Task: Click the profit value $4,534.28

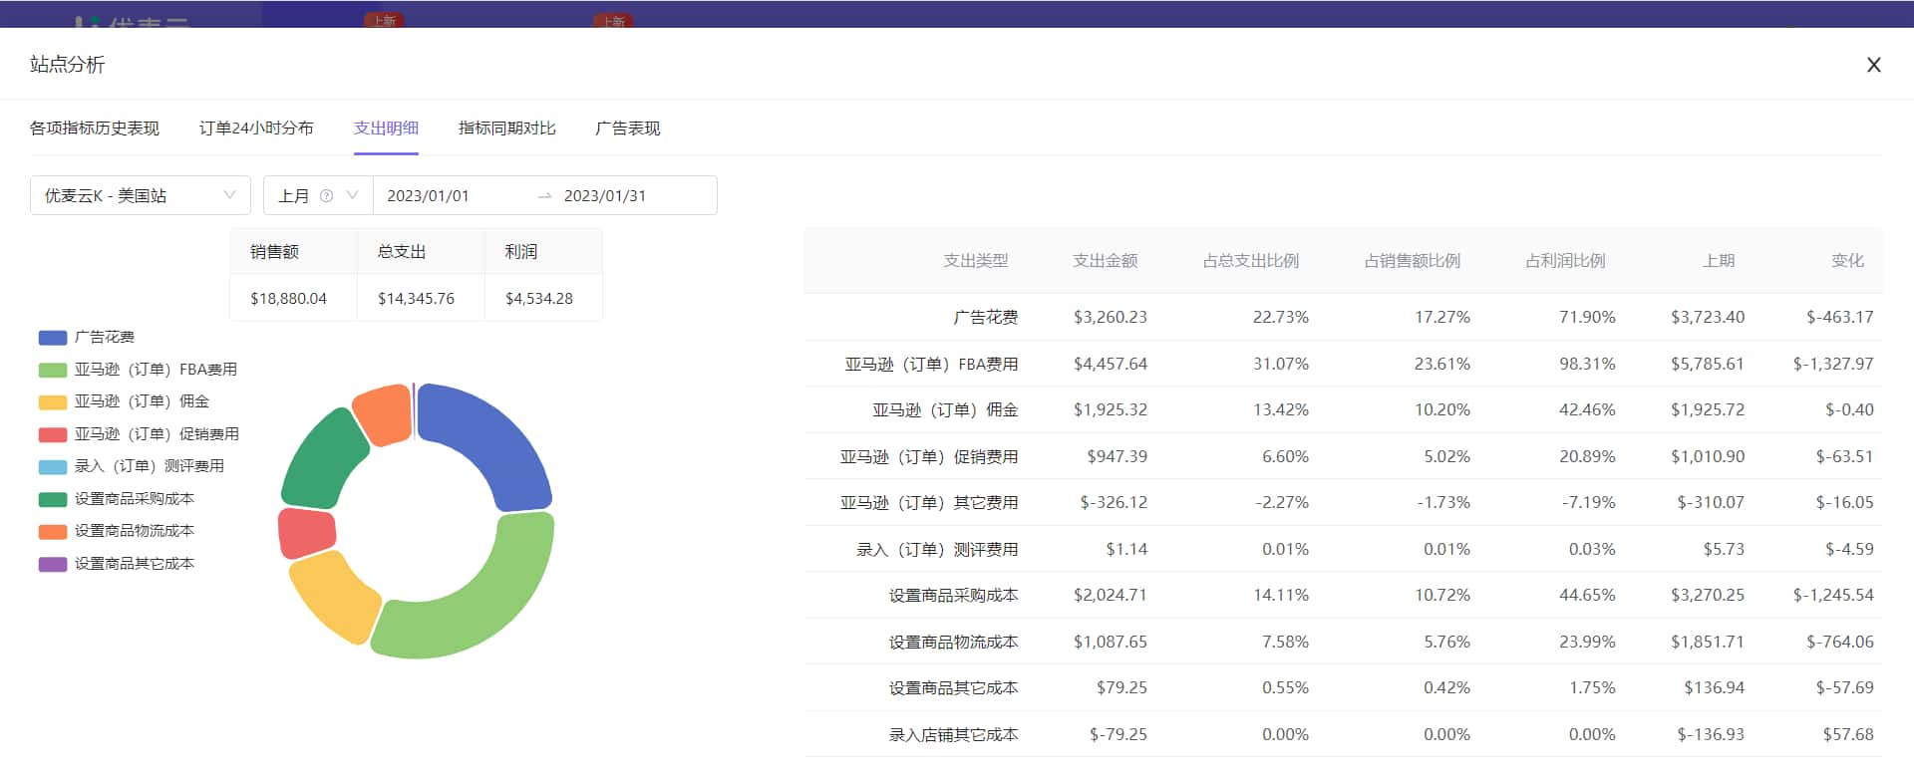Action: click(539, 299)
